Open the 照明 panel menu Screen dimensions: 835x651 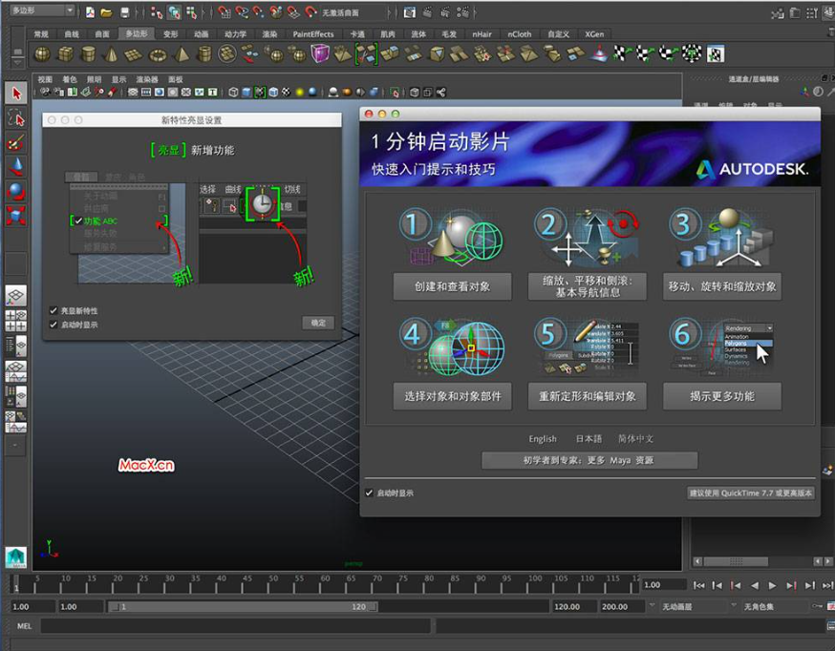tap(95, 80)
